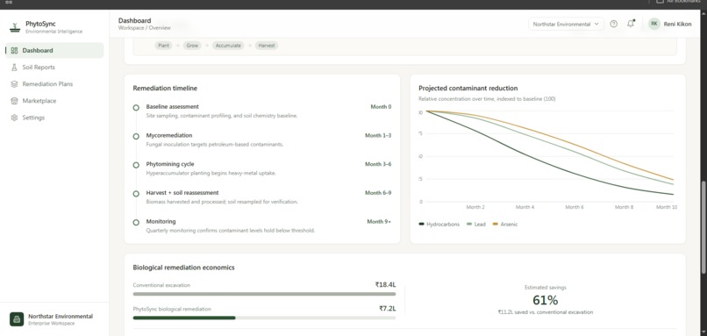Click the Lead legend label
Viewport: 707px width, 336px height.
[x=480, y=225]
